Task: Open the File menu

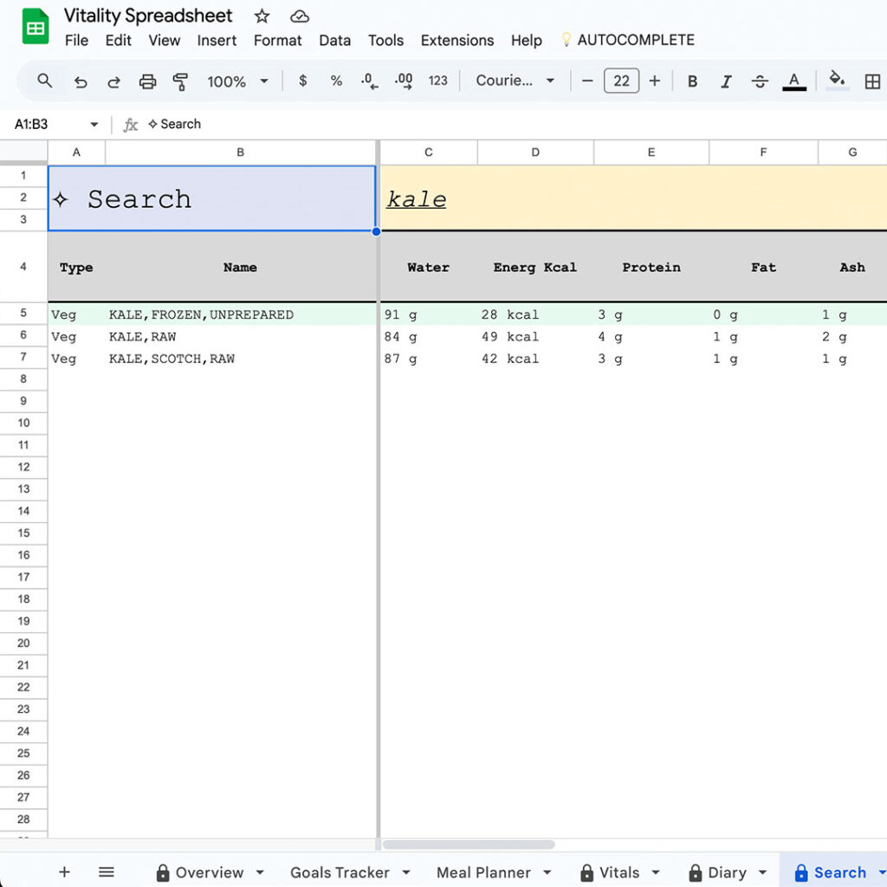Action: click(x=76, y=40)
